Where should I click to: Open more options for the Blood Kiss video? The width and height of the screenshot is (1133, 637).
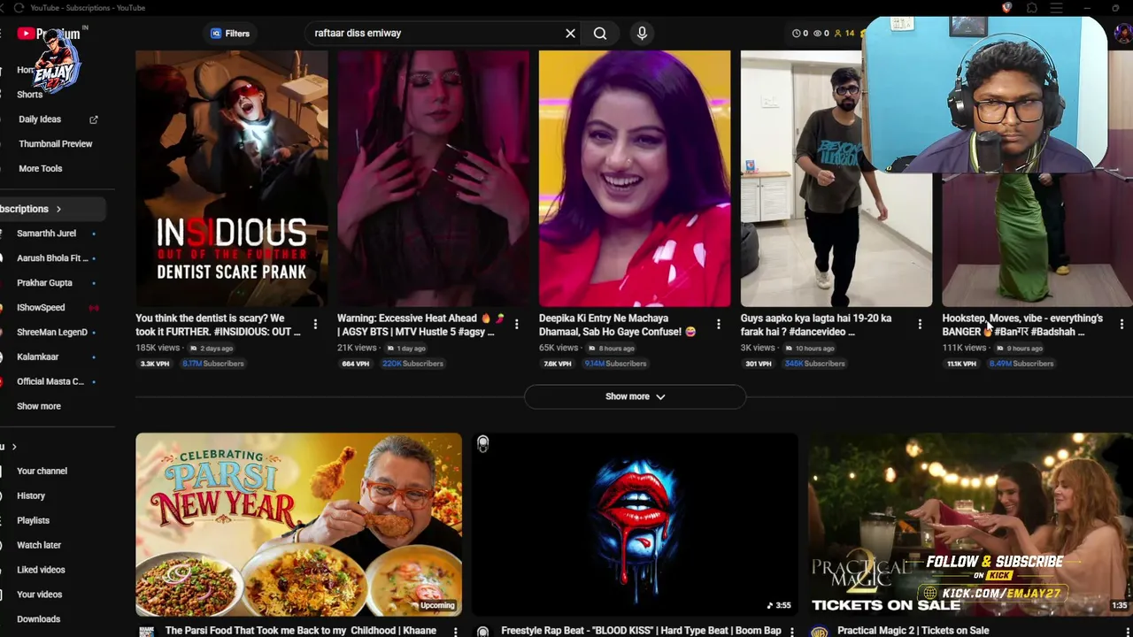click(792, 632)
